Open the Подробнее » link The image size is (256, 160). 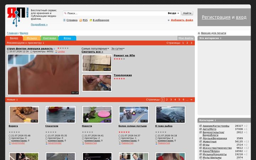(39, 25)
